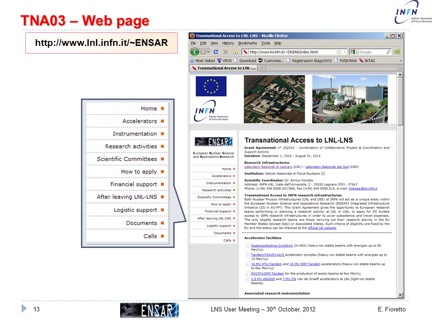The width and height of the screenshot is (432, 324).
Task: Open the INTAG bookmark
Action: click(367, 61)
